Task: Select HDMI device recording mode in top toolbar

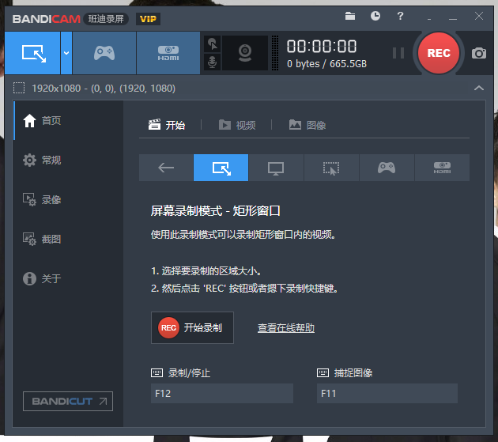Action: (168, 53)
